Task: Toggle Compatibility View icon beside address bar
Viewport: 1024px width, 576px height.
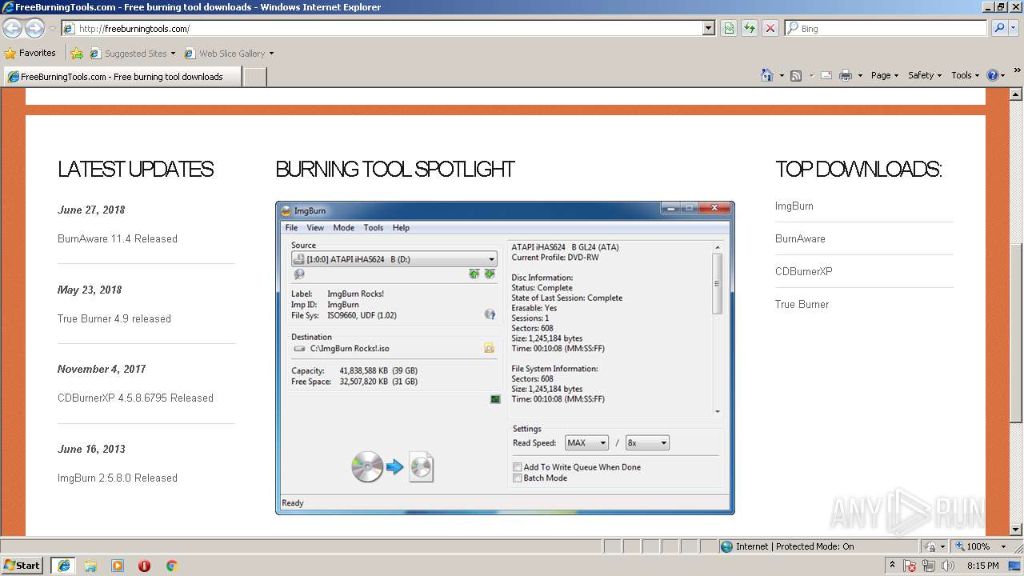Action: (729, 28)
